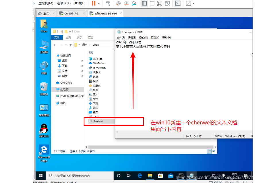
Task: Select the 保存的游戏 folder
Action: 97,68
